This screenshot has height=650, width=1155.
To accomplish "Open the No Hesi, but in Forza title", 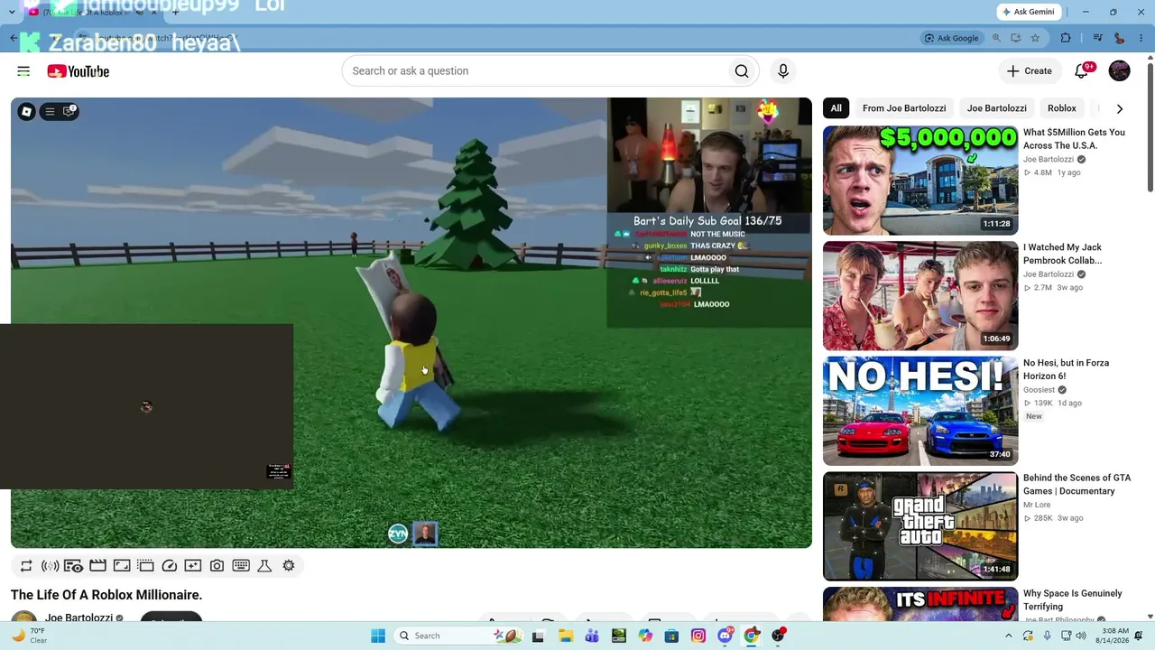I will 1067,369.
